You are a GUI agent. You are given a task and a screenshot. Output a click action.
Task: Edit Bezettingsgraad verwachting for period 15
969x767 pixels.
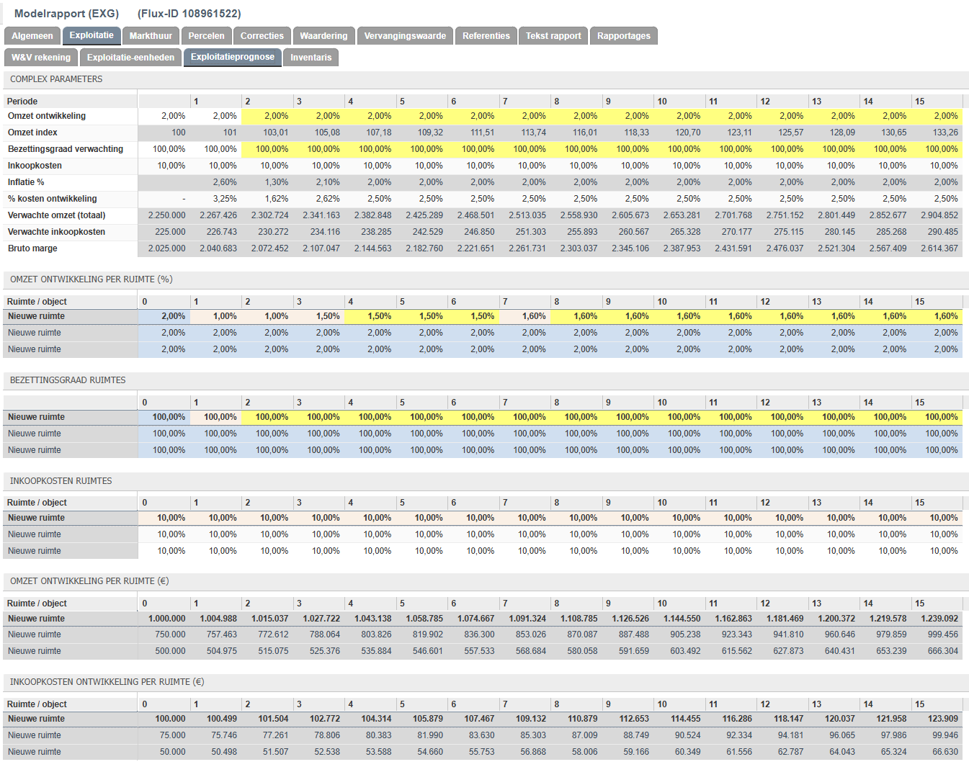[937, 149]
